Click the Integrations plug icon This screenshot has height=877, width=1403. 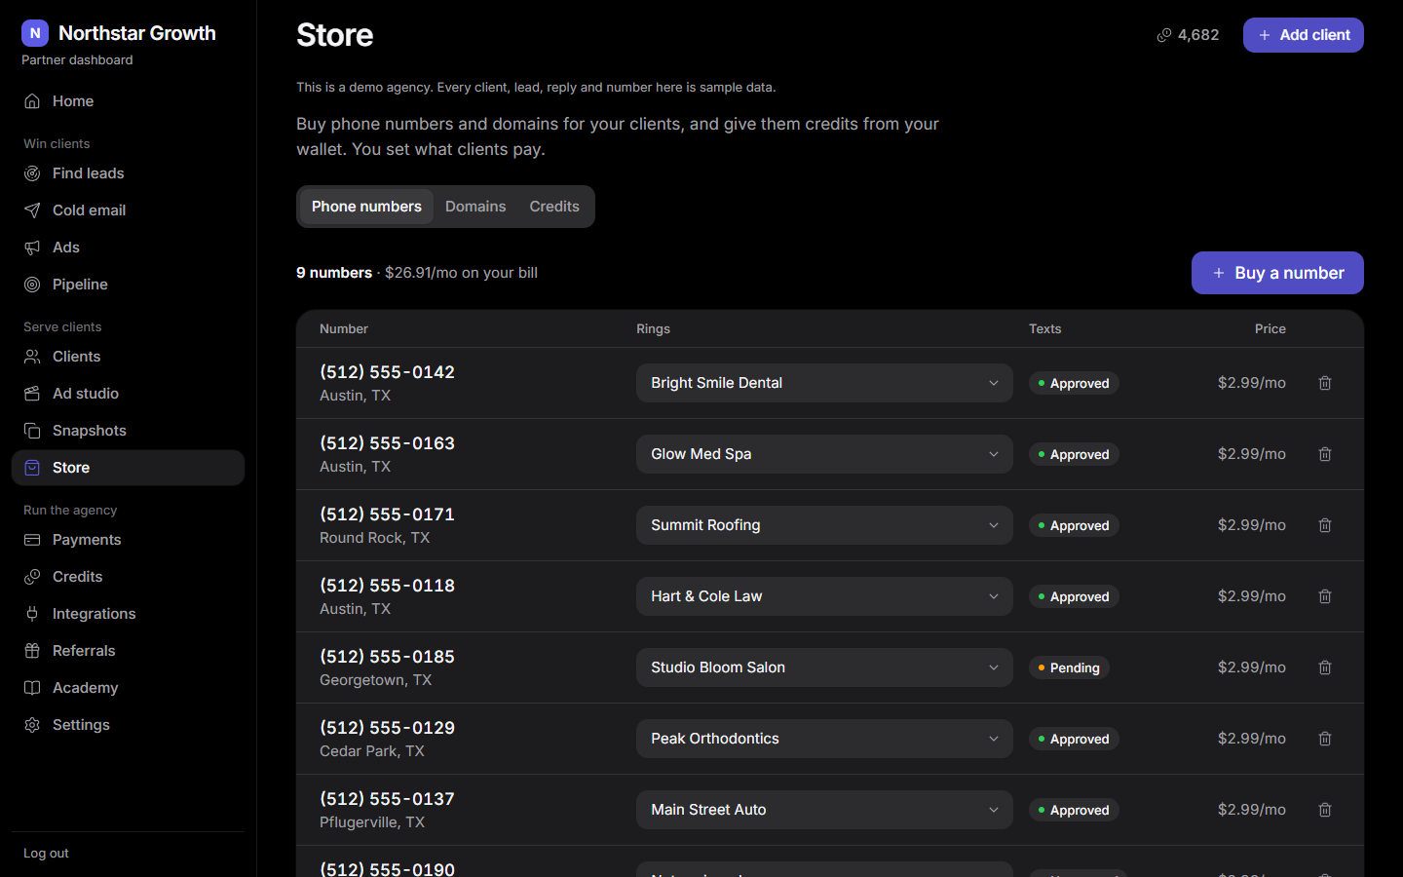tap(32, 614)
